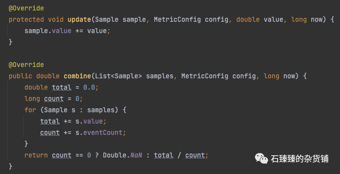Click s.value in the loop body

point(89,121)
